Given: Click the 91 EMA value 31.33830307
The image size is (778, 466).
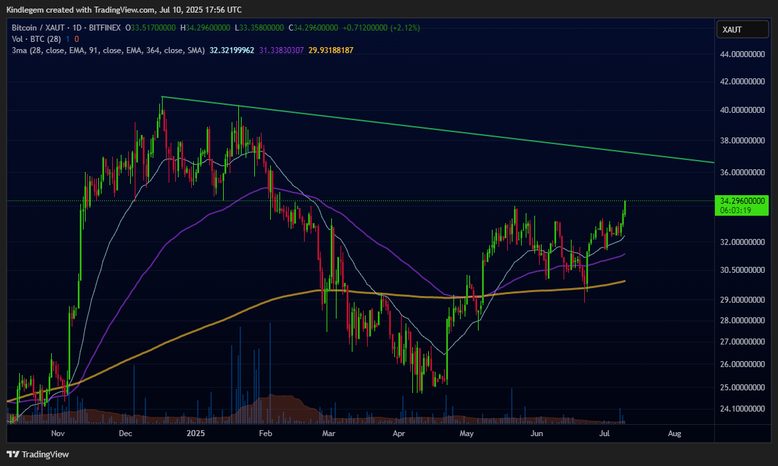Looking at the screenshot, I should (x=281, y=50).
